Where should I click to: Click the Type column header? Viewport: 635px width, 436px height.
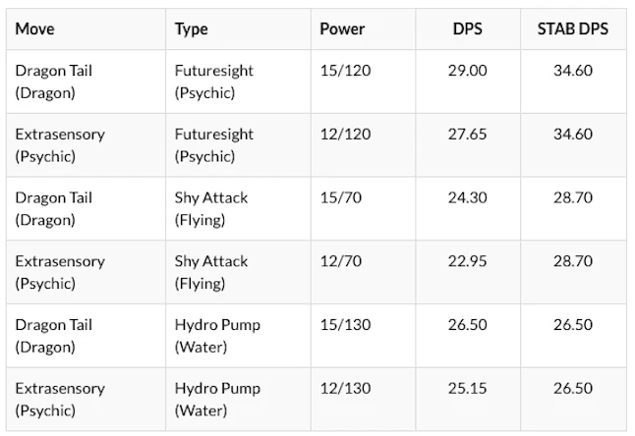click(x=191, y=29)
